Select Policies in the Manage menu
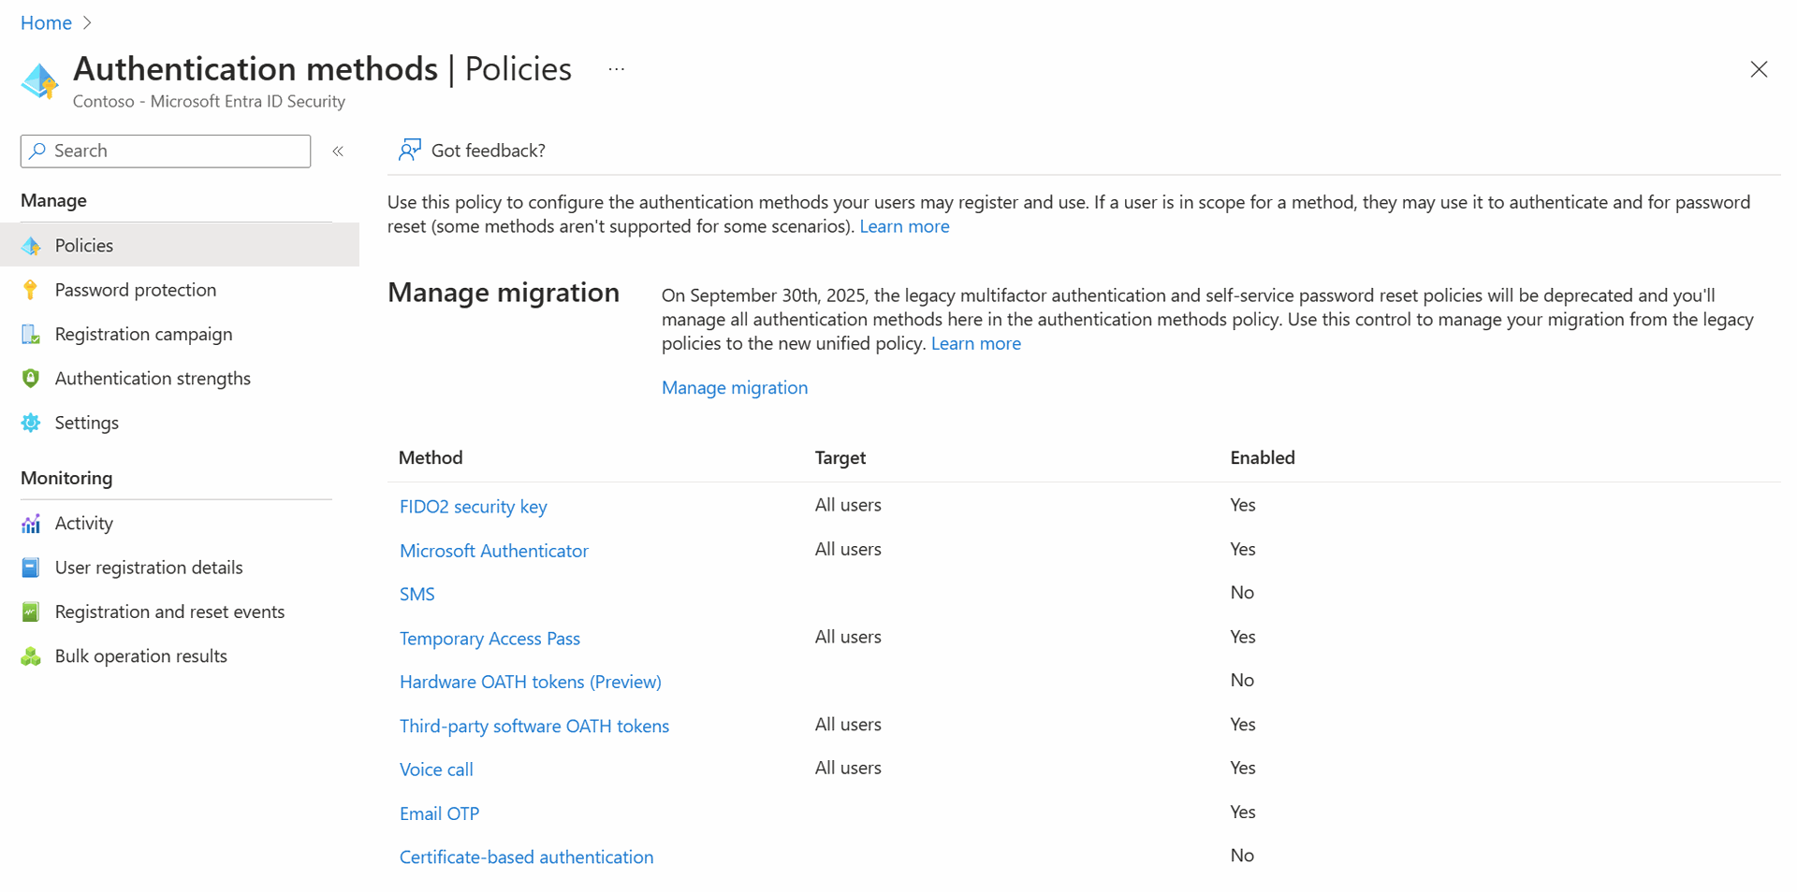The width and height of the screenshot is (1797, 892). coord(84,245)
